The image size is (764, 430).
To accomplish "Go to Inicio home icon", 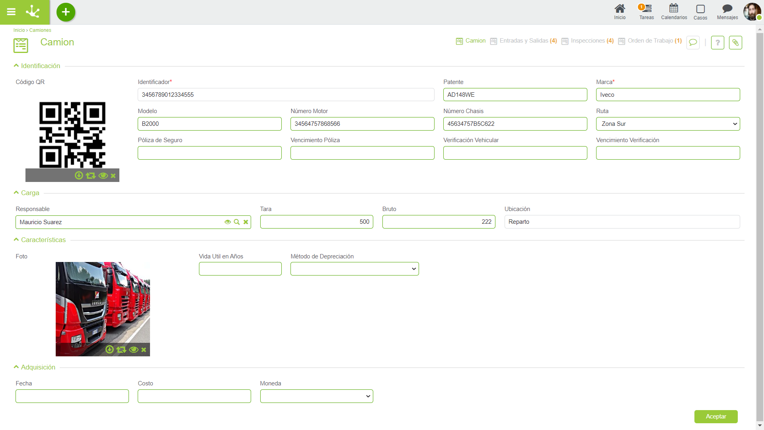I will pyautogui.click(x=620, y=12).
